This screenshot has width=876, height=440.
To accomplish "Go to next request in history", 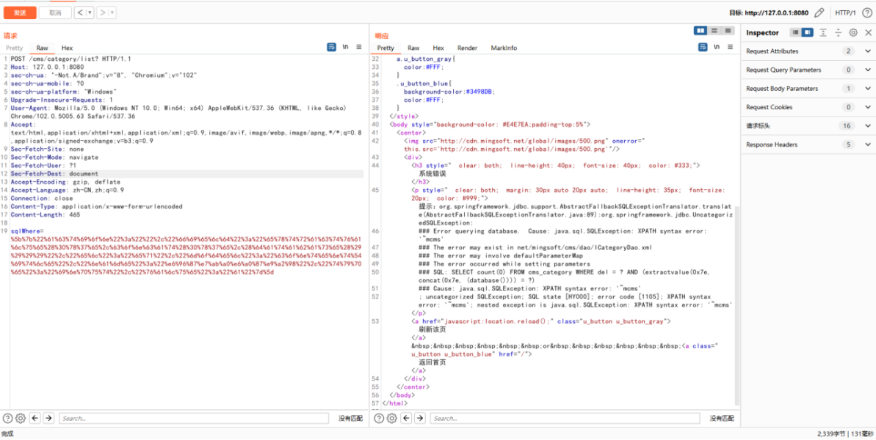I will 102,12.
